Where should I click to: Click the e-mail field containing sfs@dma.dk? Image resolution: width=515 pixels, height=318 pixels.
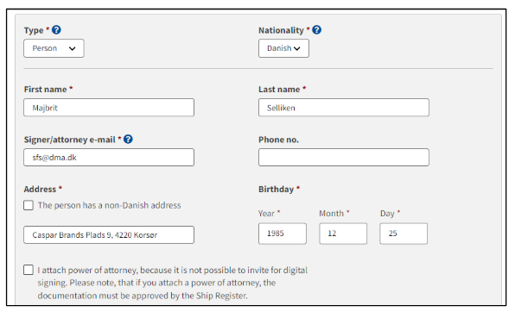pyautogui.click(x=109, y=158)
